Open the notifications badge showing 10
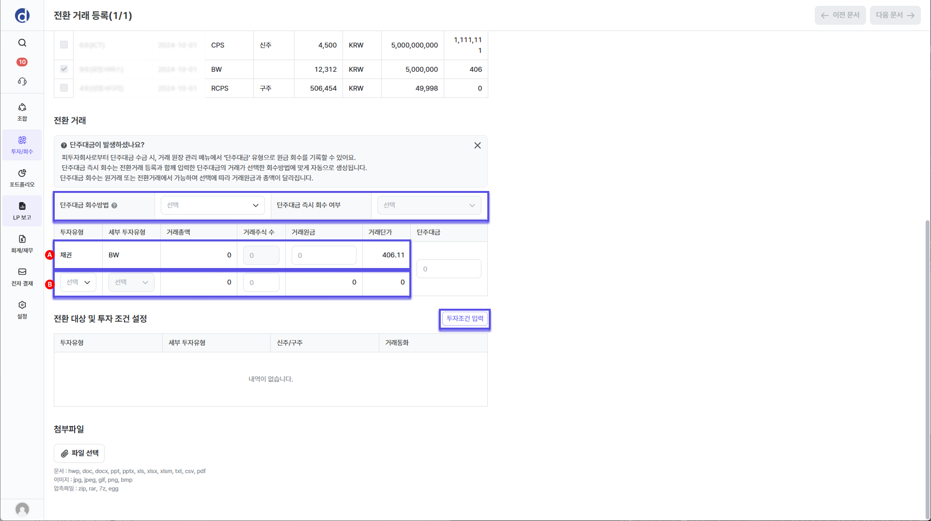 [x=22, y=62]
